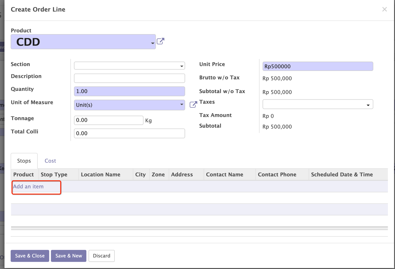Click the Kg unit label beside Tonnage
Image resolution: width=395 pixels, height=269 pixels.
coord(148,121)
